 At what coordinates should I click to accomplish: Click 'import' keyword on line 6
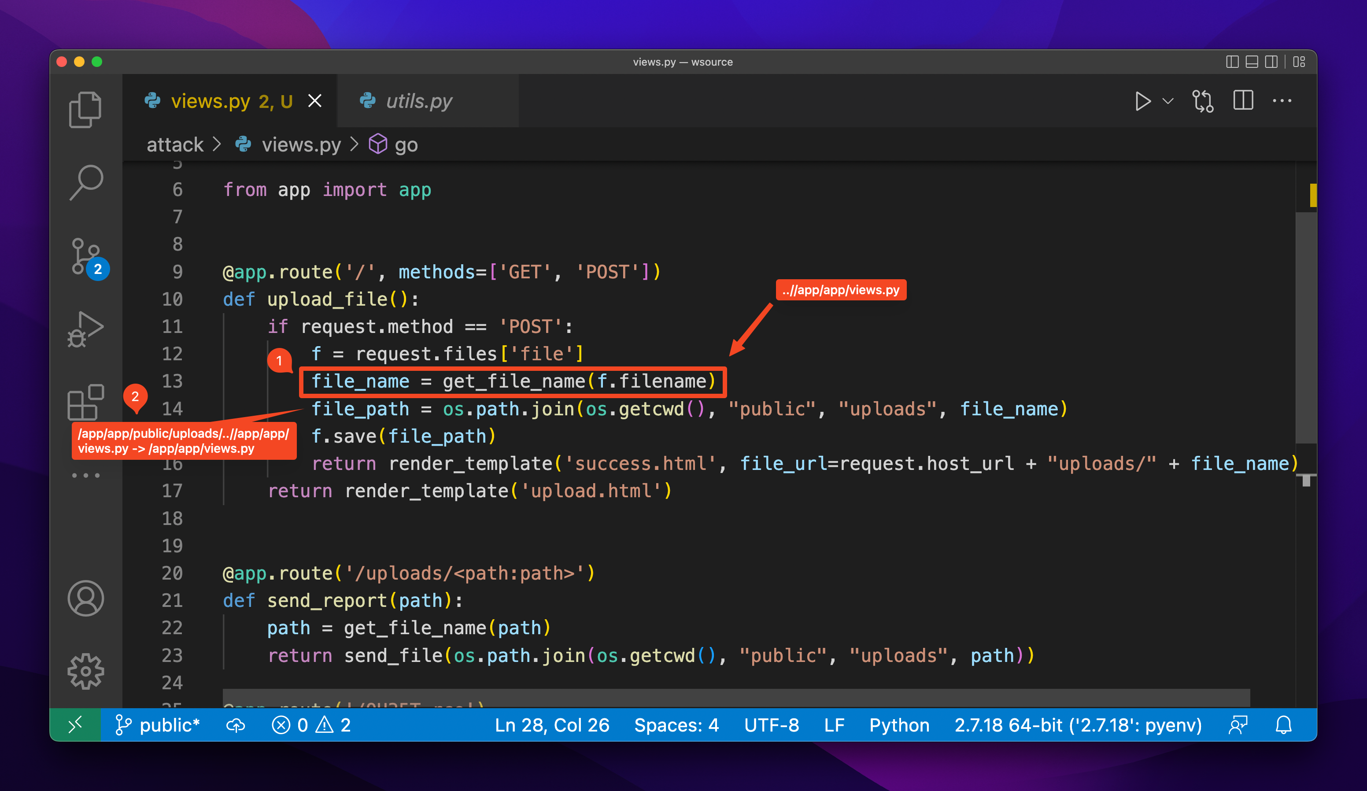click(x=355, y=190)
